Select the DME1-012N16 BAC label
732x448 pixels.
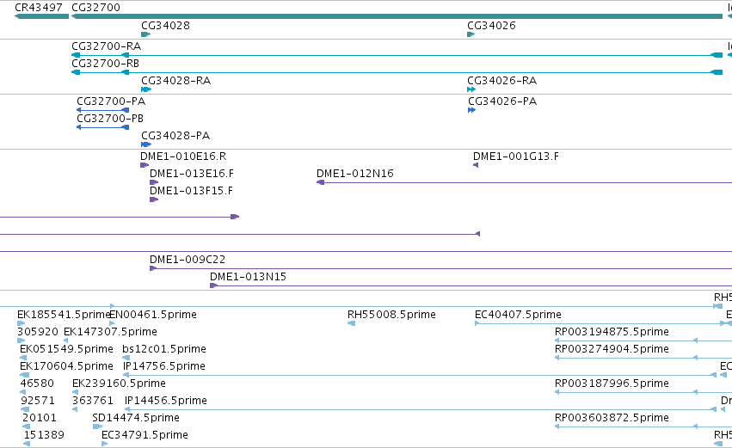[x=354, y=174]
